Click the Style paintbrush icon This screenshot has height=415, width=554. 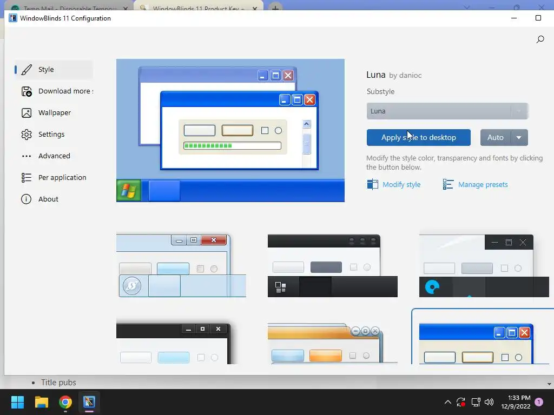point(27,70)
